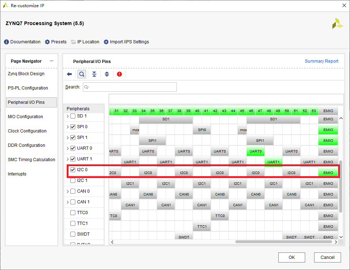Open Clock Configuration page
Image resolution: width=350 pixels, height=270 pixels.
(x=27, y=131)
